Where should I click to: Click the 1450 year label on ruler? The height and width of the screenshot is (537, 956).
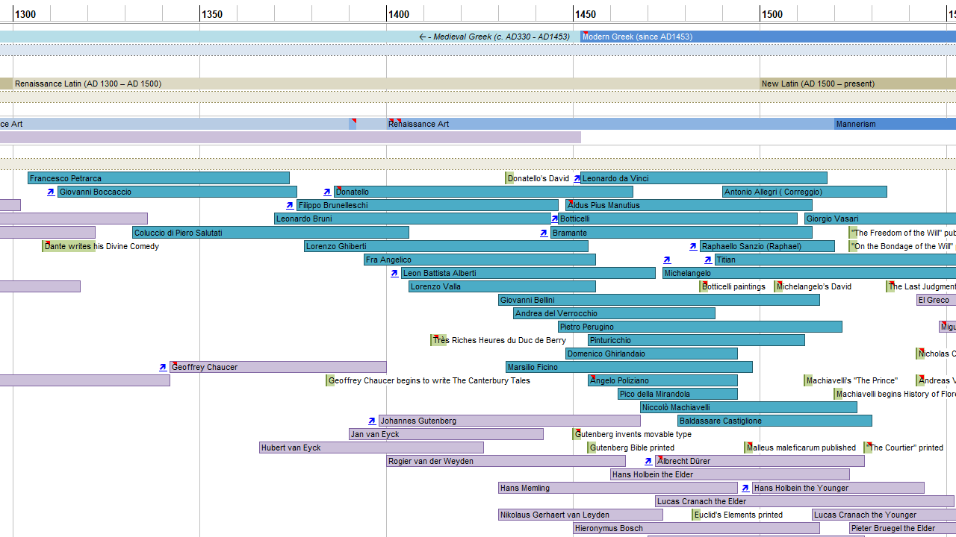[x=586, y=14]
